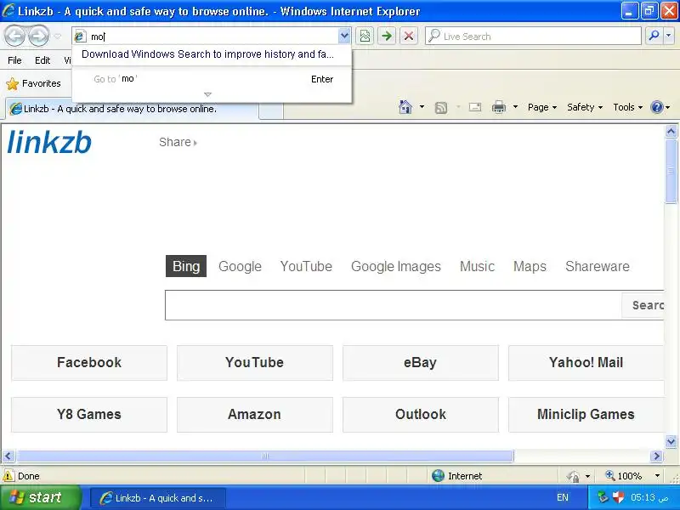Open the recent pages dropdown arrow
The height and width of the screenshot is (510, 680).
pyautogui.click(x=57, y=37)
